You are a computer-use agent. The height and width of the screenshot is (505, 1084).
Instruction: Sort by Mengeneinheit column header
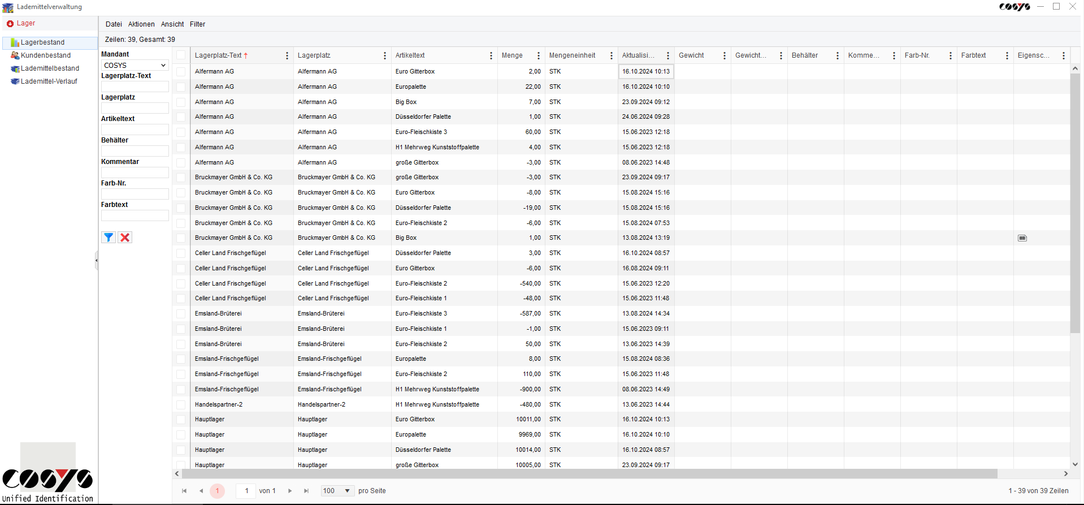[573, 55]
